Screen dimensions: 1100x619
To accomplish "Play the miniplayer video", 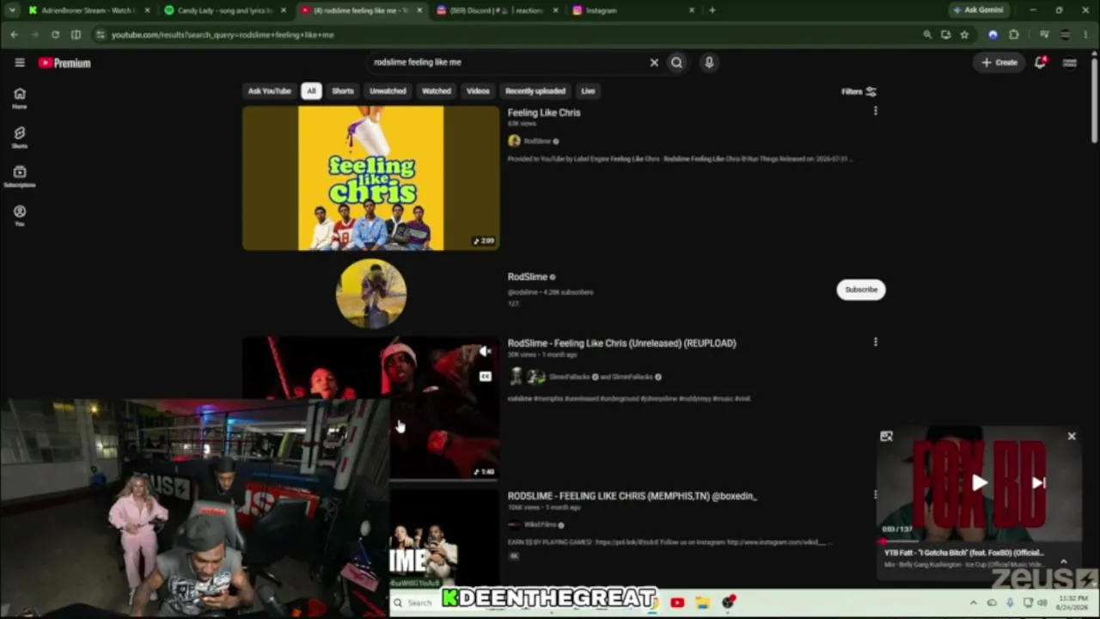I will point(979,483).
